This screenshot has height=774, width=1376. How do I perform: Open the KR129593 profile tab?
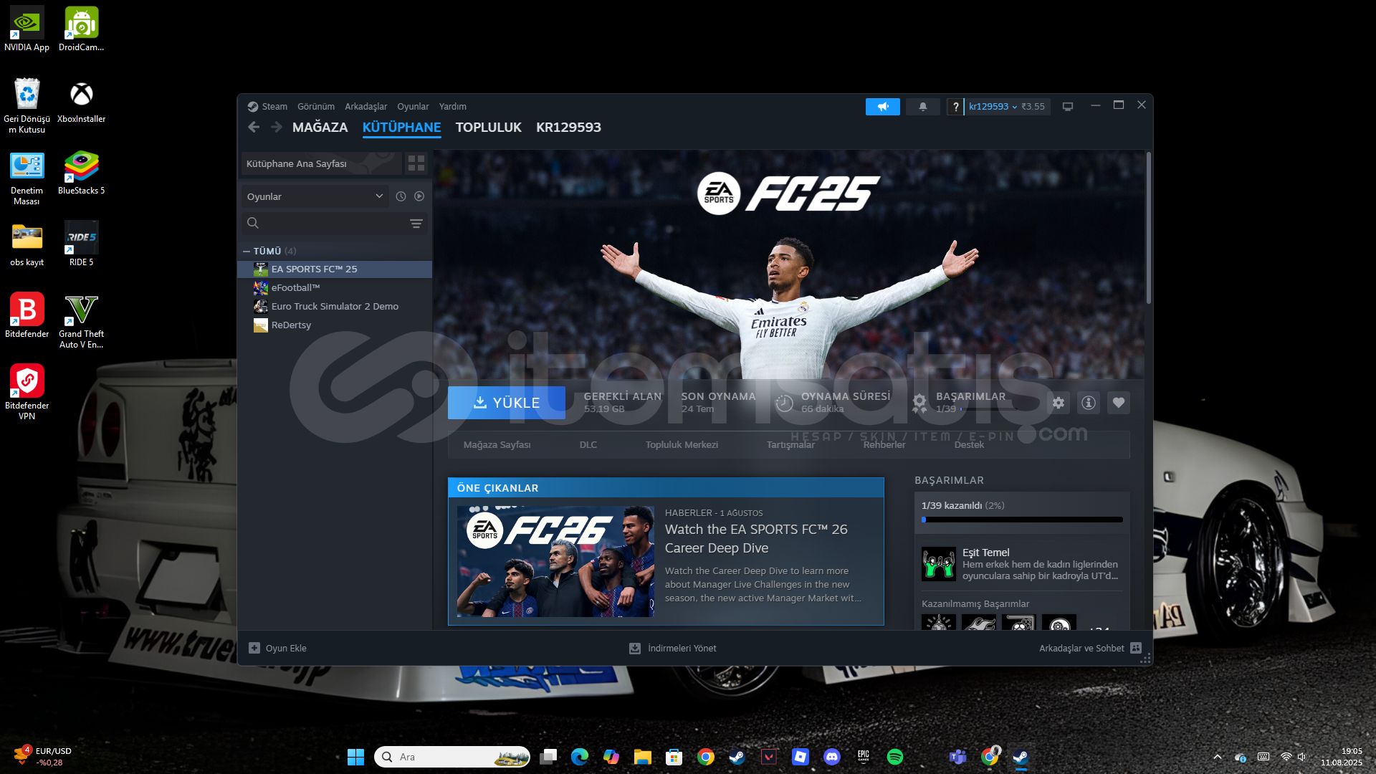click(x=568, y=128)
